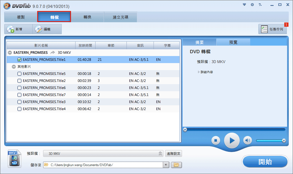293x174 pixels.
Task: Open the title bar dropdown menu arrow
Action: [x=244, y=5]
